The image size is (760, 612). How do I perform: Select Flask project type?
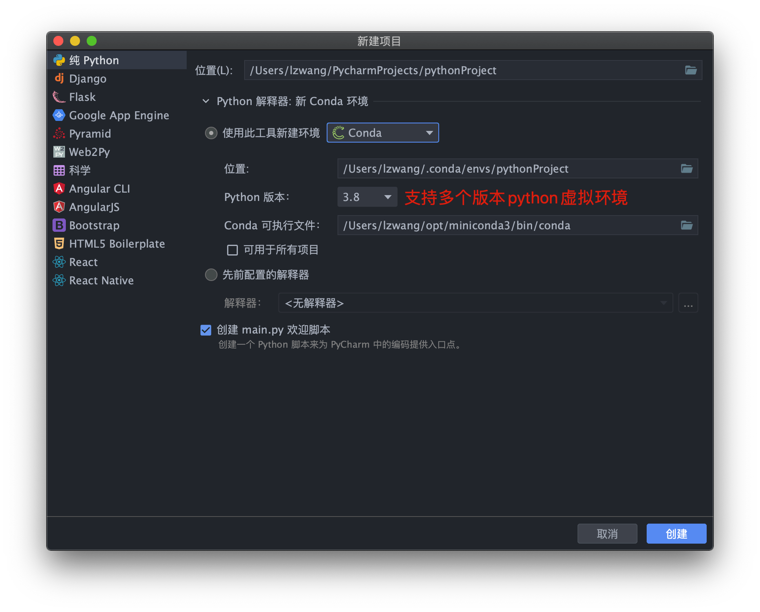click(x=117, y=97)
